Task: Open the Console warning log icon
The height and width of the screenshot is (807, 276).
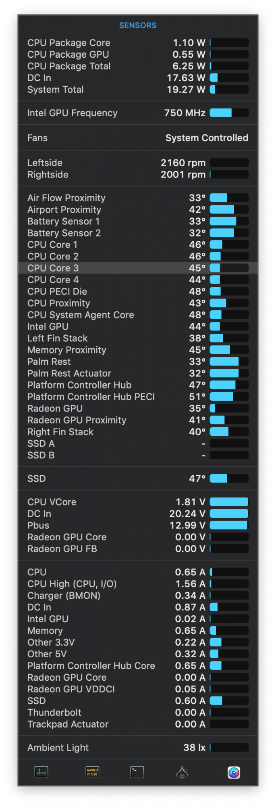Action: click(x=92, y=772)
